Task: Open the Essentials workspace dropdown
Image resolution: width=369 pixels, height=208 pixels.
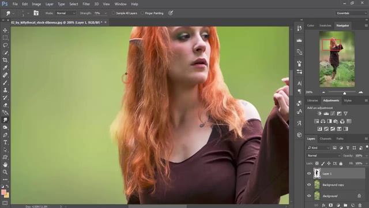Action: (x=351, y=13)
